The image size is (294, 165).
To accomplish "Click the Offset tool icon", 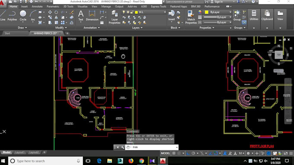I will click(x=72, y=22).
